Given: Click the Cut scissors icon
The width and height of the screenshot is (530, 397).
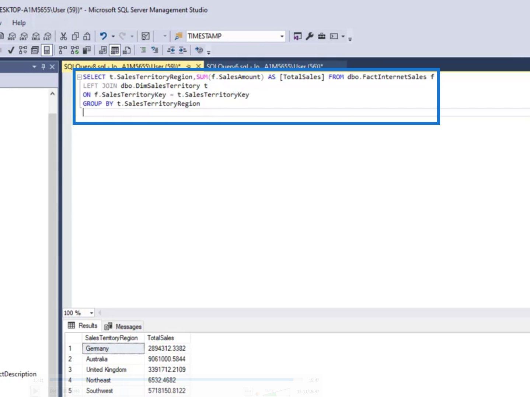Looking at the screenshot, I should 63,36.
